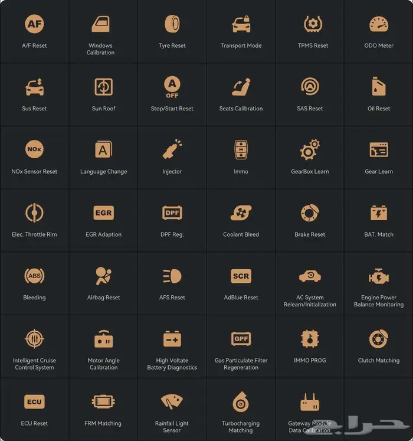The width and height of the screenshot is (413, 441).
Task: Open the Injector icon
Action: [172, 149]
